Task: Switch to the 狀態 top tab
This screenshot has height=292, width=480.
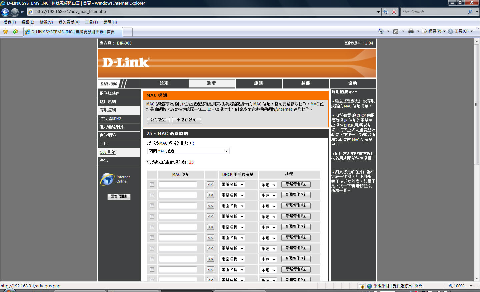Action: pos(306,83)
